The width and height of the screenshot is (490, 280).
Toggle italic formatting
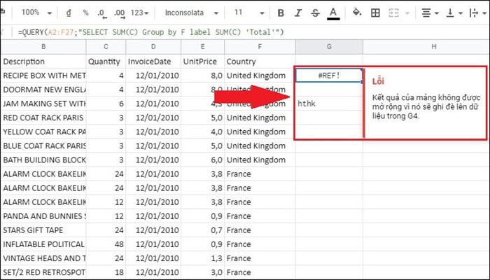pos(297,13)
